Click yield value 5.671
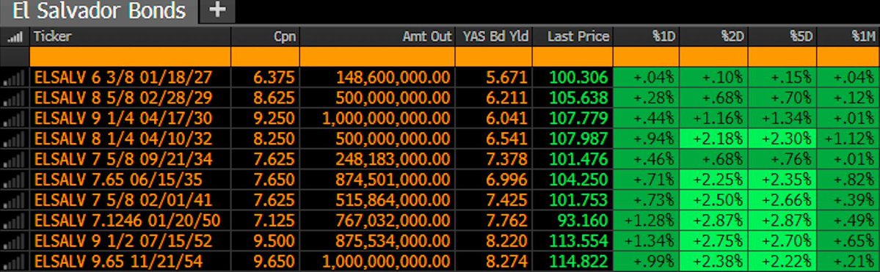Screen dimensions: 880x272 [x=507, y=78]
